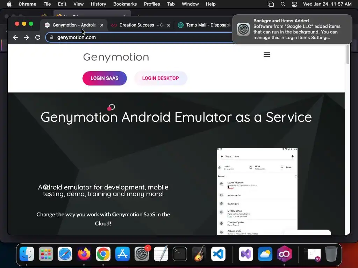Viewport: 358px width, 268px height.
Task: Reload the Genymotion page
Action: pyautogui.click(x=38, y=37)
